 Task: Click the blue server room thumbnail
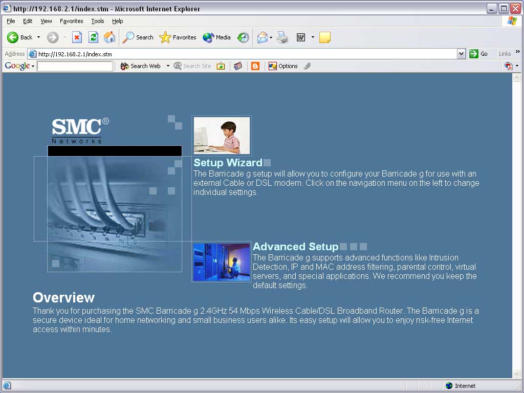[222, 263]
